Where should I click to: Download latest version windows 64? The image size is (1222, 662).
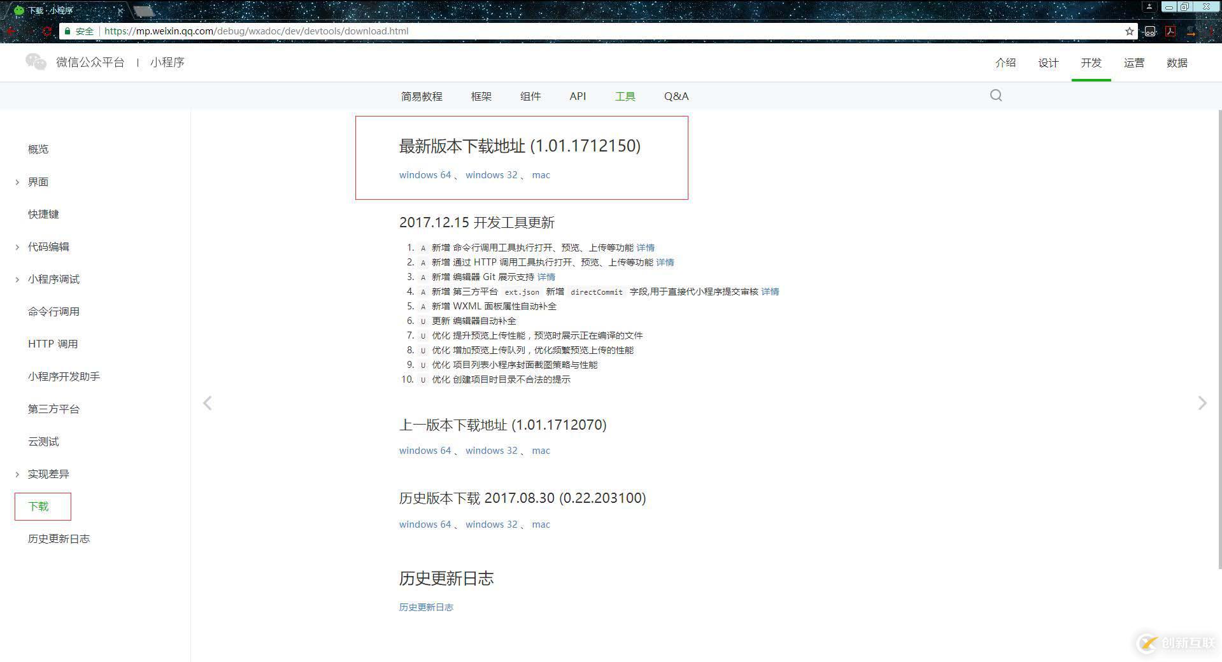(x=425, y=175)
